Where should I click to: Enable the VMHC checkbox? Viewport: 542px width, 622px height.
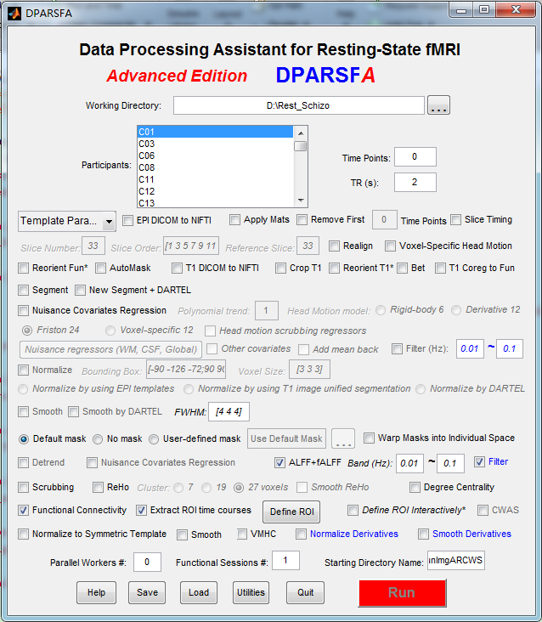242,534
